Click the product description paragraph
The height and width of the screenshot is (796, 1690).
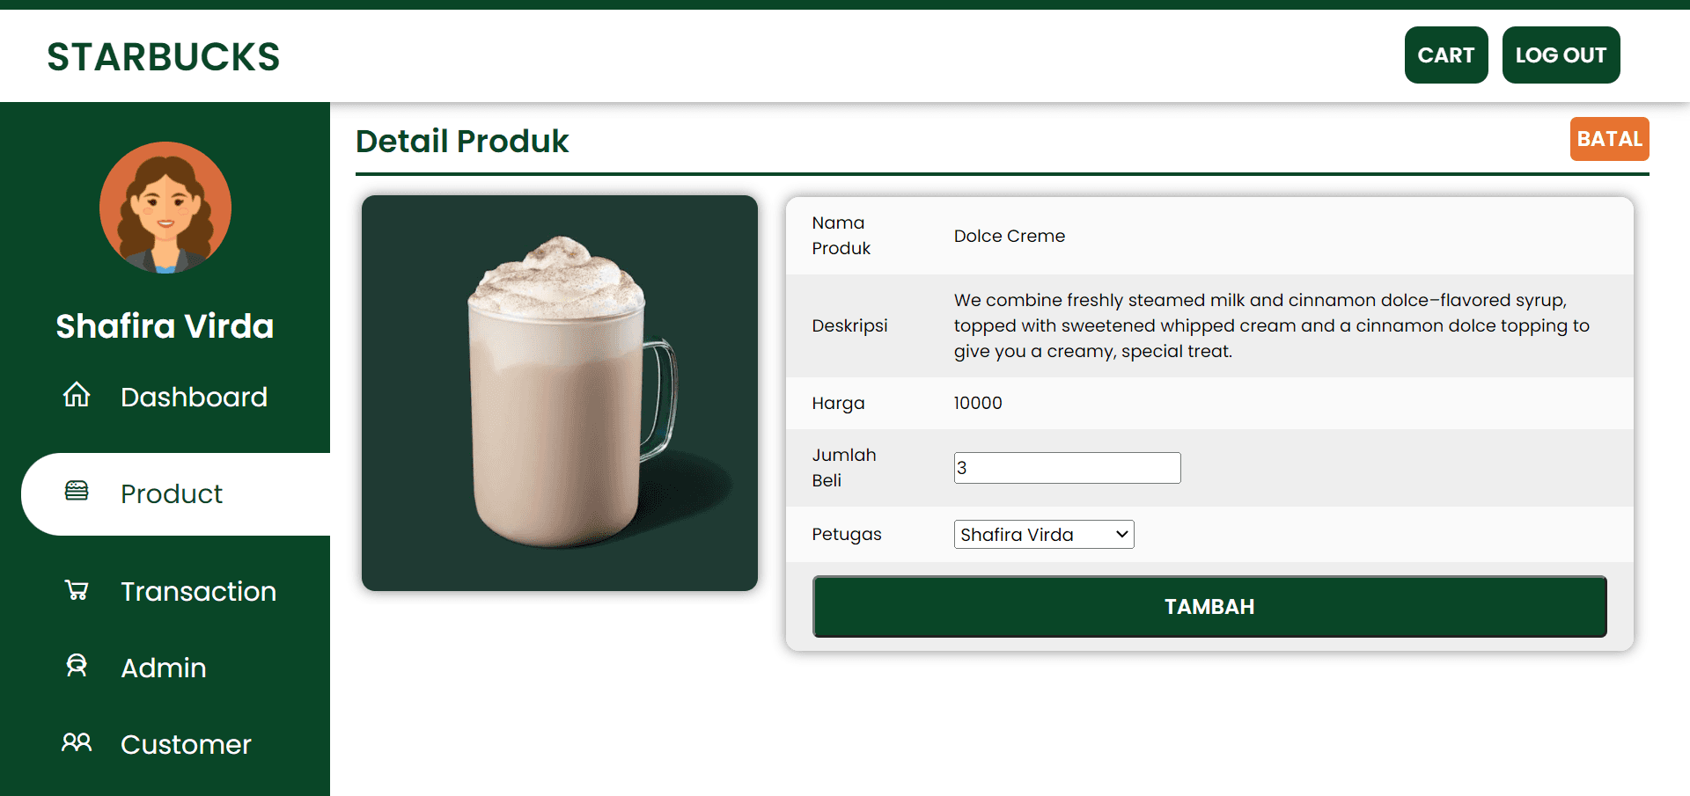[x=1272, y=325]
